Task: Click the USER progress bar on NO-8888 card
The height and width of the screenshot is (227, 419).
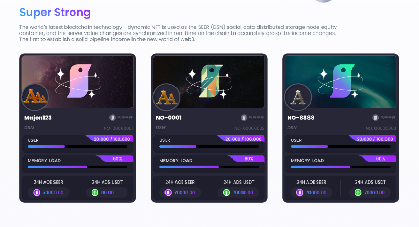Action: [340, 147]
